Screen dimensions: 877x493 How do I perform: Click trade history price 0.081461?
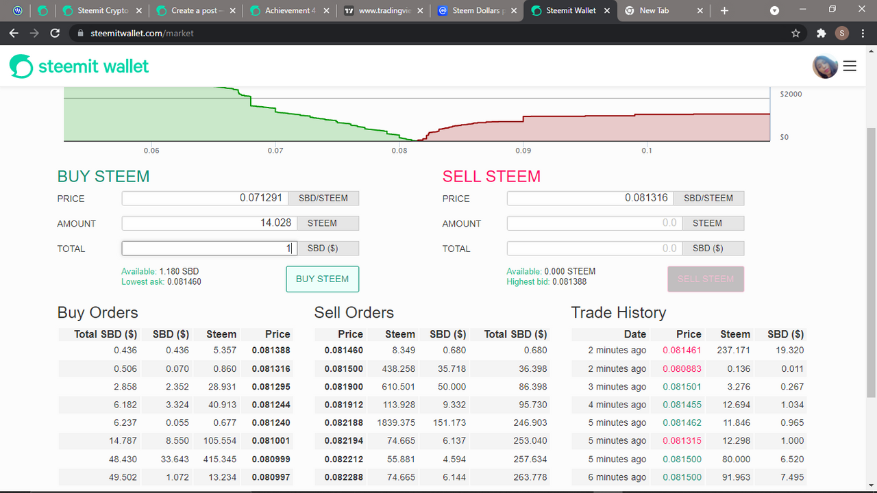point(682,350)
